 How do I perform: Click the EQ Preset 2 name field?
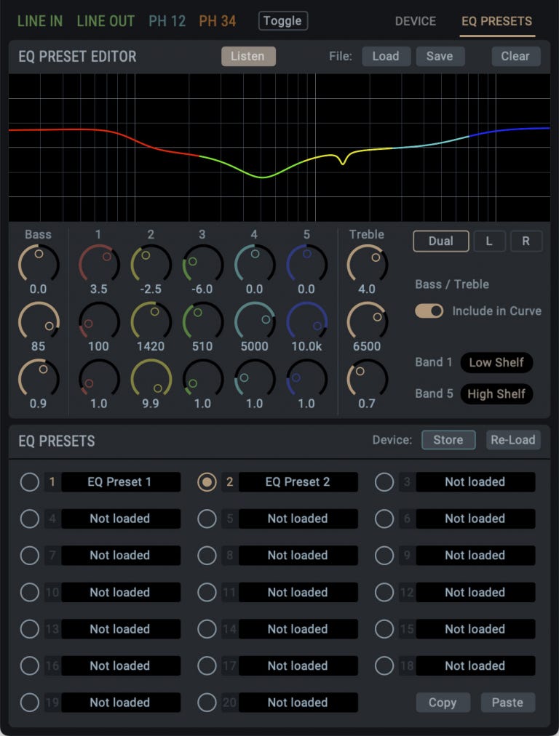(x=298, y=481)
